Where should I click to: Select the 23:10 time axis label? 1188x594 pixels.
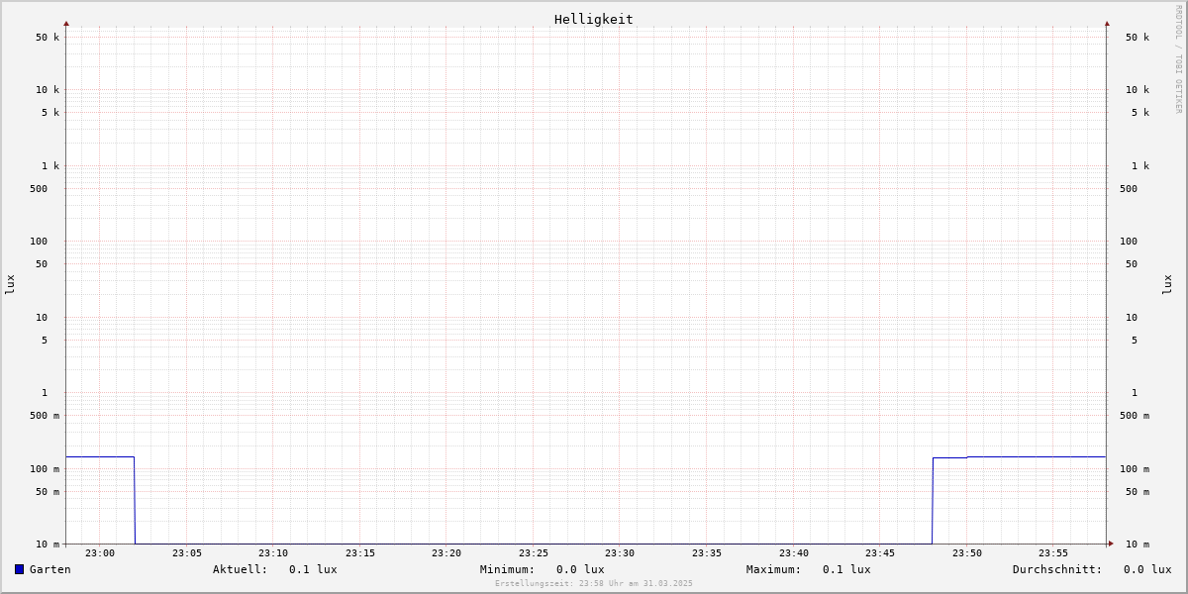coord(273,553)
